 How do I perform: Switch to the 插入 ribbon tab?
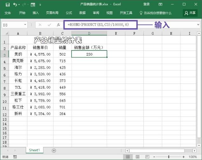click(36, 13)
